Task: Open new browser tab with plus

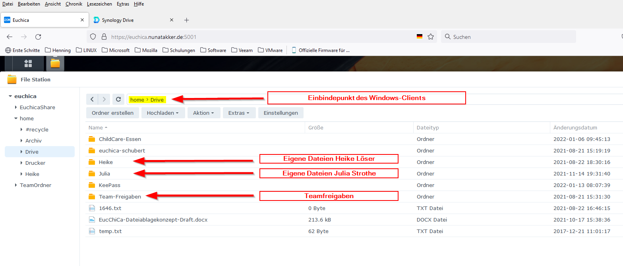Action: [x=187, y=20]
